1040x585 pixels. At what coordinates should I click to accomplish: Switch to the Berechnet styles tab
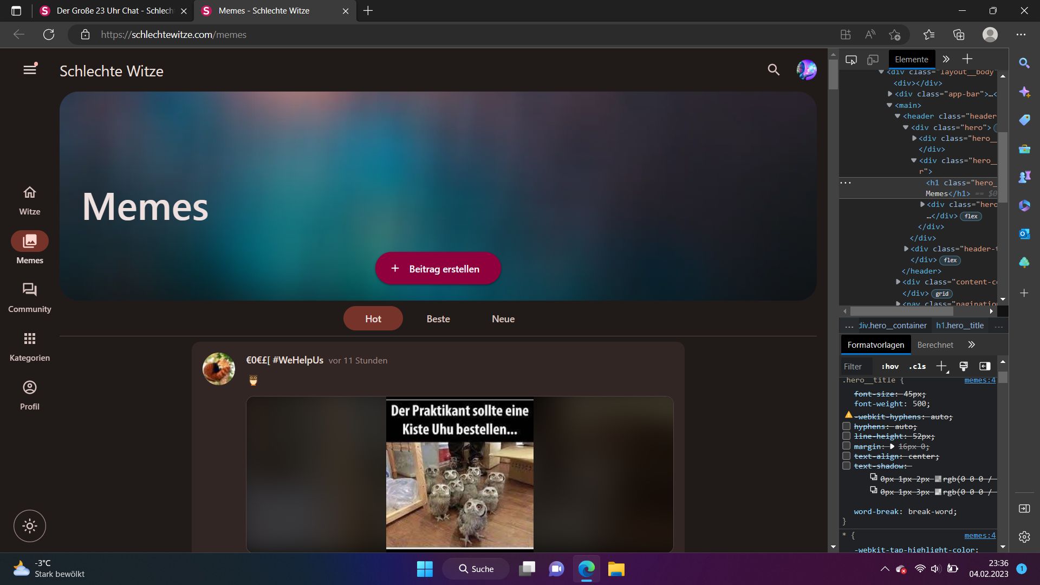935,345
